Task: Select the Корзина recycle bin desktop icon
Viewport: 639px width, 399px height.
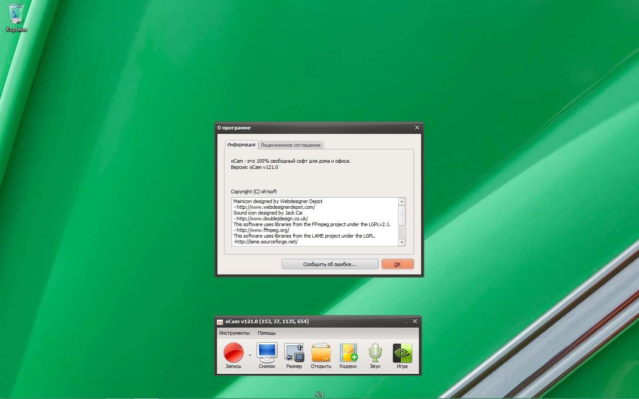Action: click(x=16, y=18)
